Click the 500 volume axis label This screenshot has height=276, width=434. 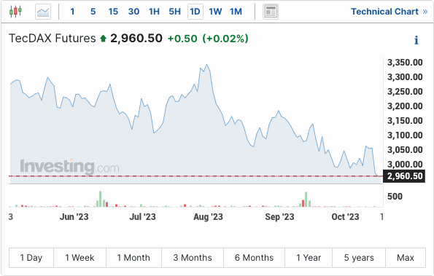click(395, 197)
